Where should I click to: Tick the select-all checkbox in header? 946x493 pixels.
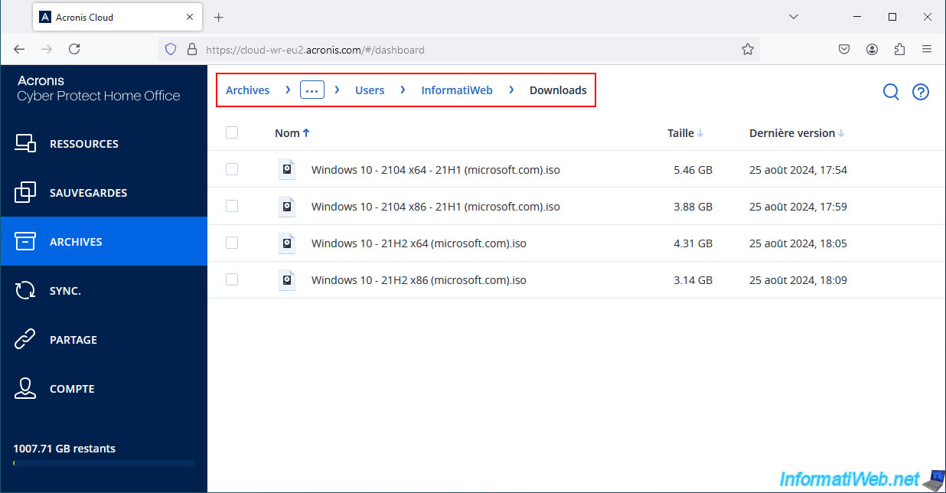coord(232,132)
